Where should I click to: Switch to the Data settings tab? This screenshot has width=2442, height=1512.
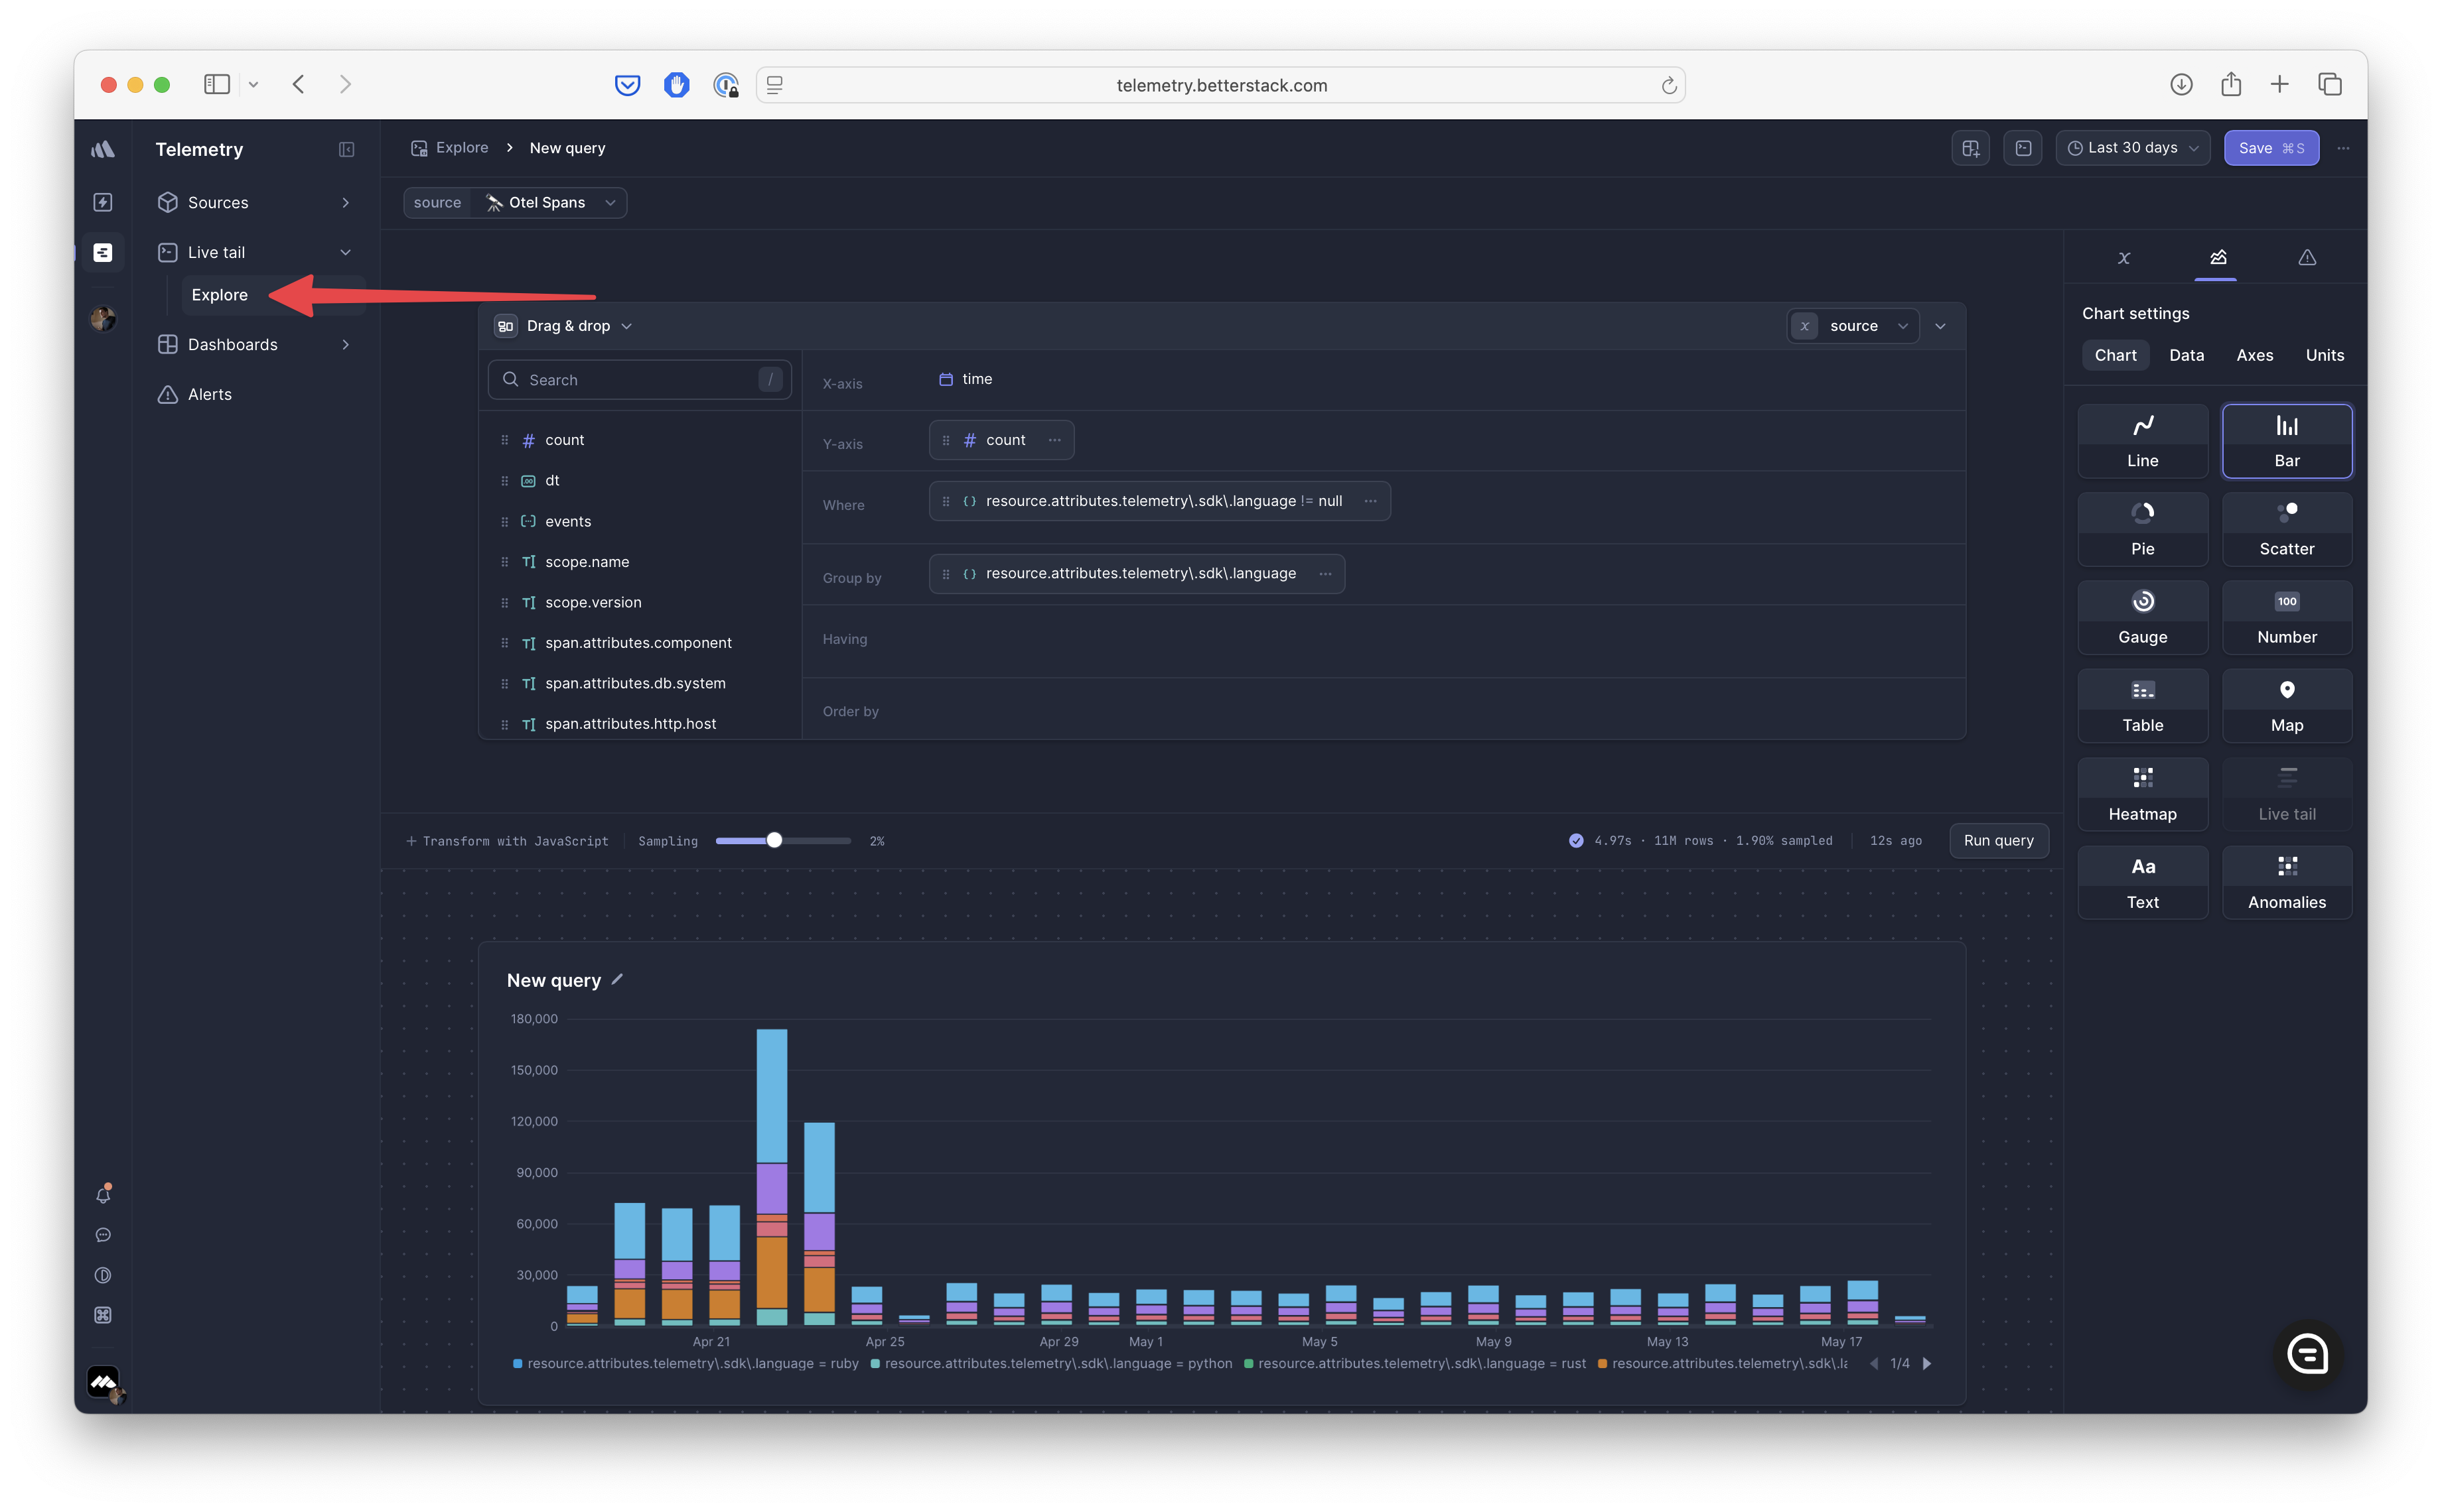tap(2186, 355)
